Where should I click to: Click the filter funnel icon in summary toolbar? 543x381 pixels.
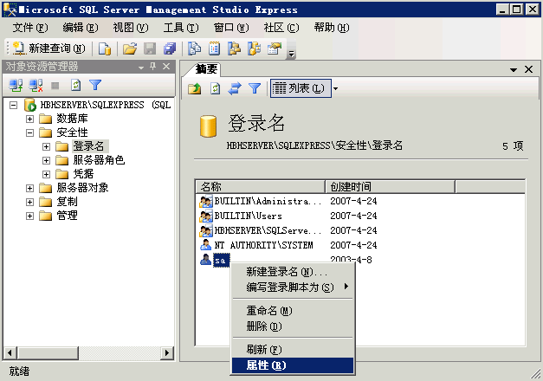(x=255, y=88)
